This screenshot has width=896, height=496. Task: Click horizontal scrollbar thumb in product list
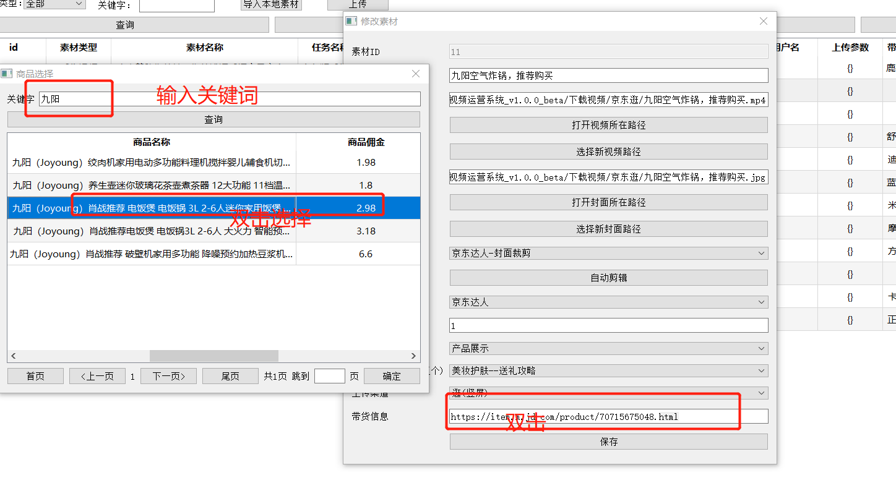(214, 356)
